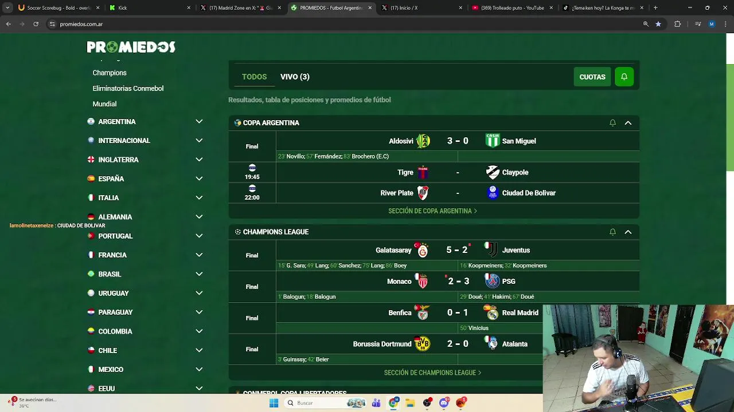The width and height of the screenshot is (734, 412).
Task: Expand the ARGENTINA leagues list
Action: 199,121
